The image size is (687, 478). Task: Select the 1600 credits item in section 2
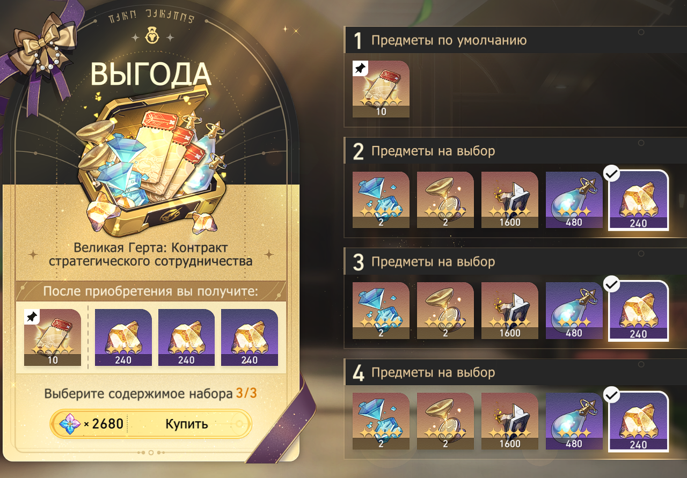[510, 200]
